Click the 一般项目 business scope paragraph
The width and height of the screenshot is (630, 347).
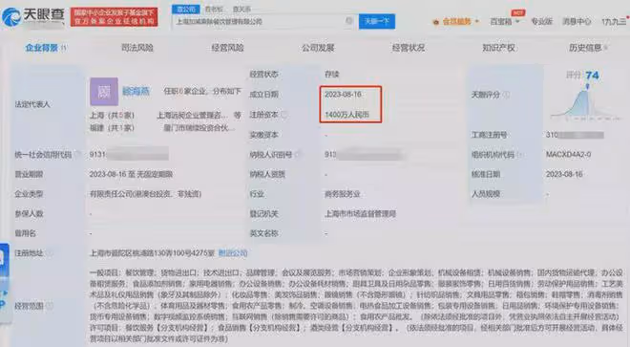coord(356,306)
